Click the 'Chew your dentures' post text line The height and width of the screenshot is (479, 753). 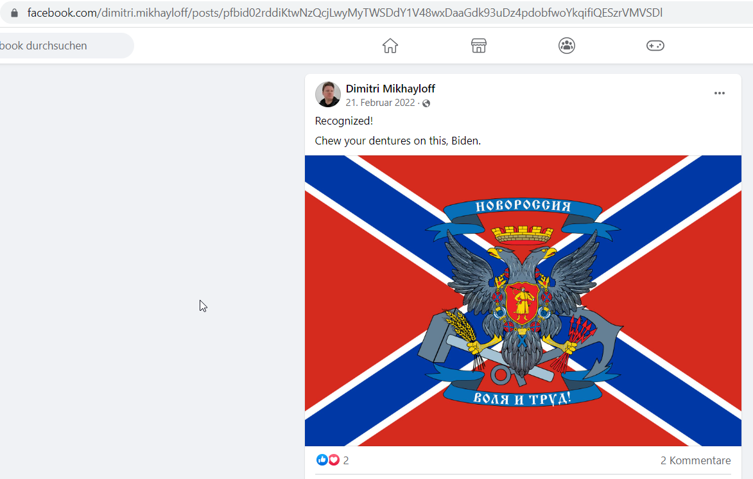click(x=397, y=141)
